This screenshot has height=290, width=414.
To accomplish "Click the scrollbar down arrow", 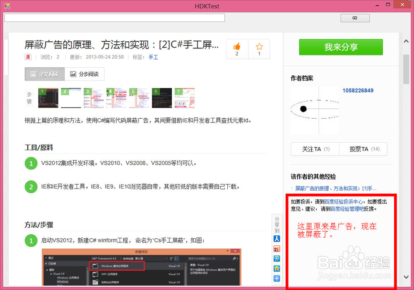I will [x=406, y=277].
